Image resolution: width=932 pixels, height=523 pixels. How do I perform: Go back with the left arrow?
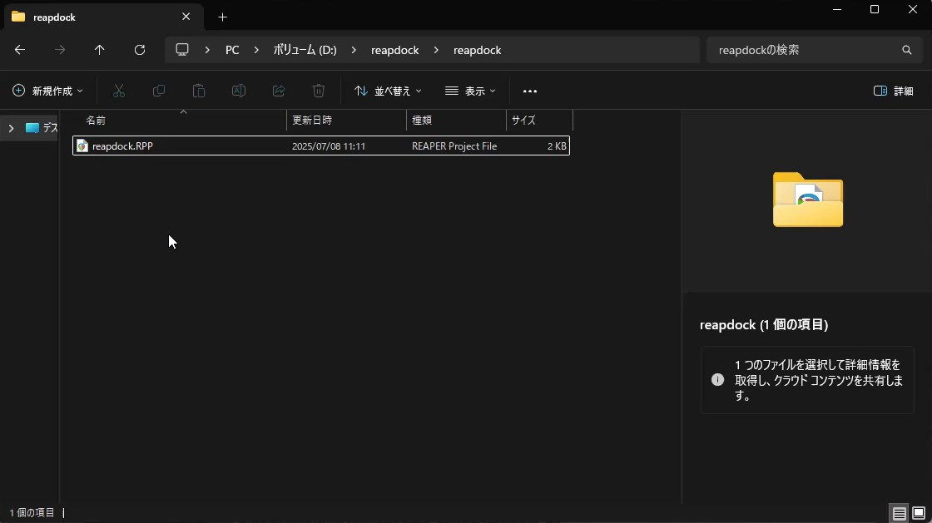[x=20, y=50]
